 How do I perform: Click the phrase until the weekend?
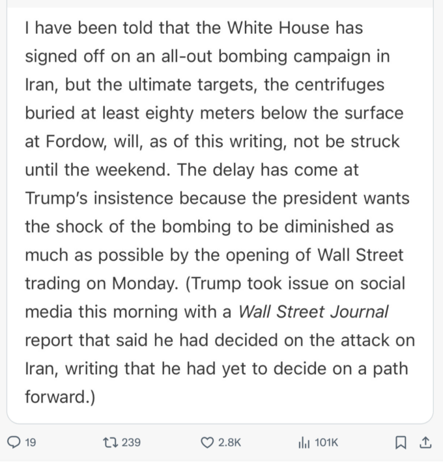pyautogui.click(x=98, y=170)
